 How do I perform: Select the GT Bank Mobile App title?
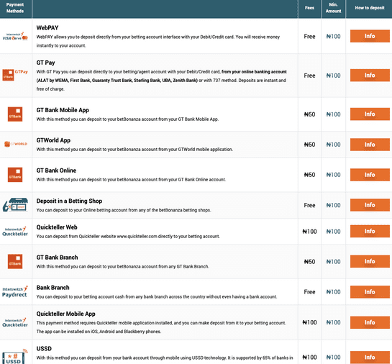tap(63, 110)
